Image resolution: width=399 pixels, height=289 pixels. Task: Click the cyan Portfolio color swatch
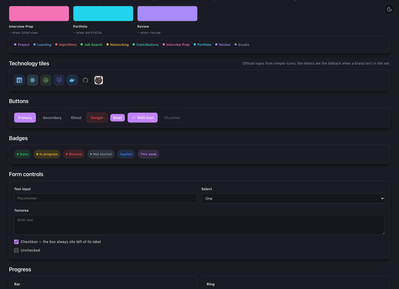(103, 14)
